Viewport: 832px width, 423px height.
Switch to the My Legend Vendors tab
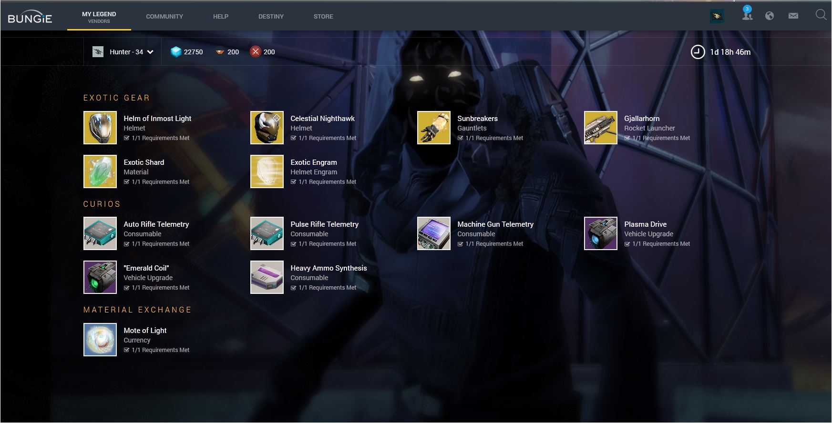click(99, 17)
